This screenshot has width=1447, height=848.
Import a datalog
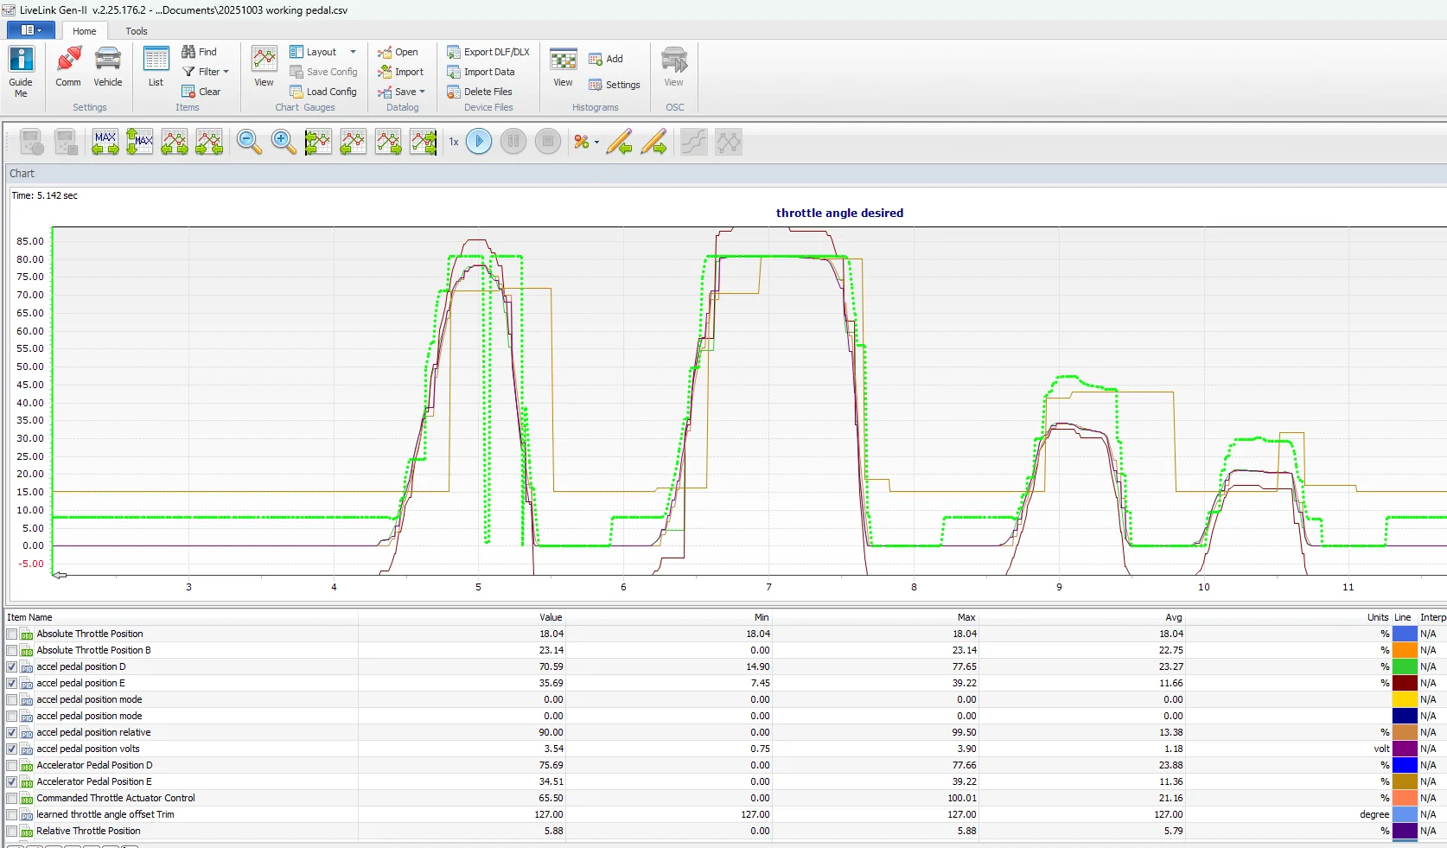401,72
